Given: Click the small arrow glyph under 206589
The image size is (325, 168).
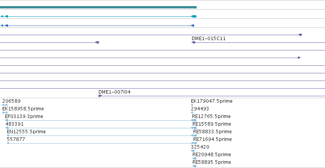Looking at the screenshot, I should pyautogui.click(x=5, y=105).
